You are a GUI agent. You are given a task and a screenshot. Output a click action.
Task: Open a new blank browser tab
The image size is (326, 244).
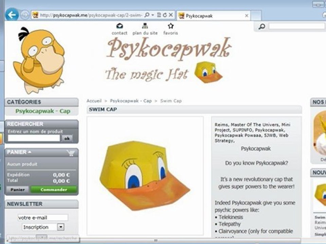tap(256, 16)
